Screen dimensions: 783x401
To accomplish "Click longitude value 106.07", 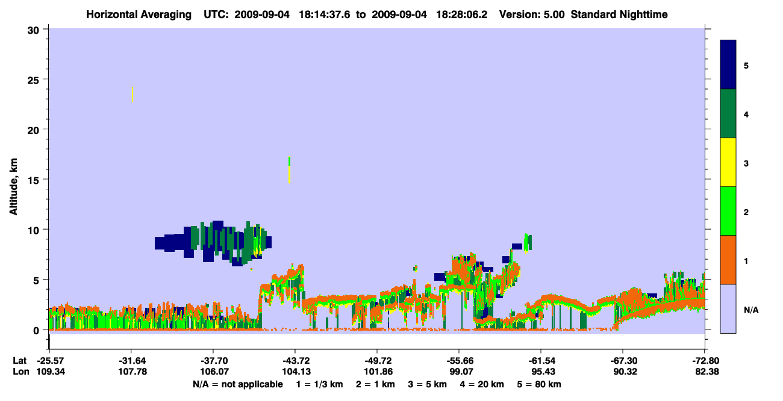I will pos(213,372).
